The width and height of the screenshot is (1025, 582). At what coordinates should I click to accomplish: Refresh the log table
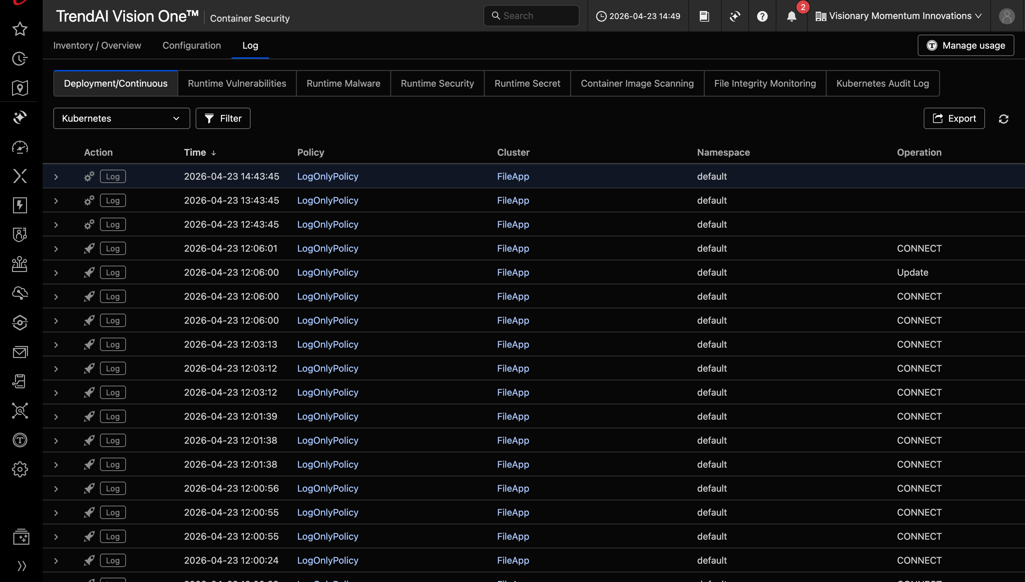tap(1003, 119)
